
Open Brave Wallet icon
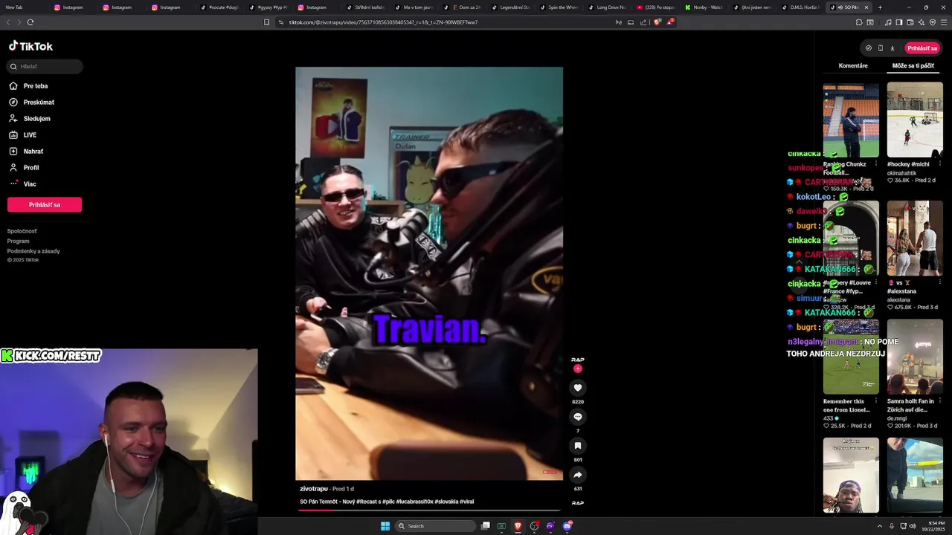(x=910, y=22)
